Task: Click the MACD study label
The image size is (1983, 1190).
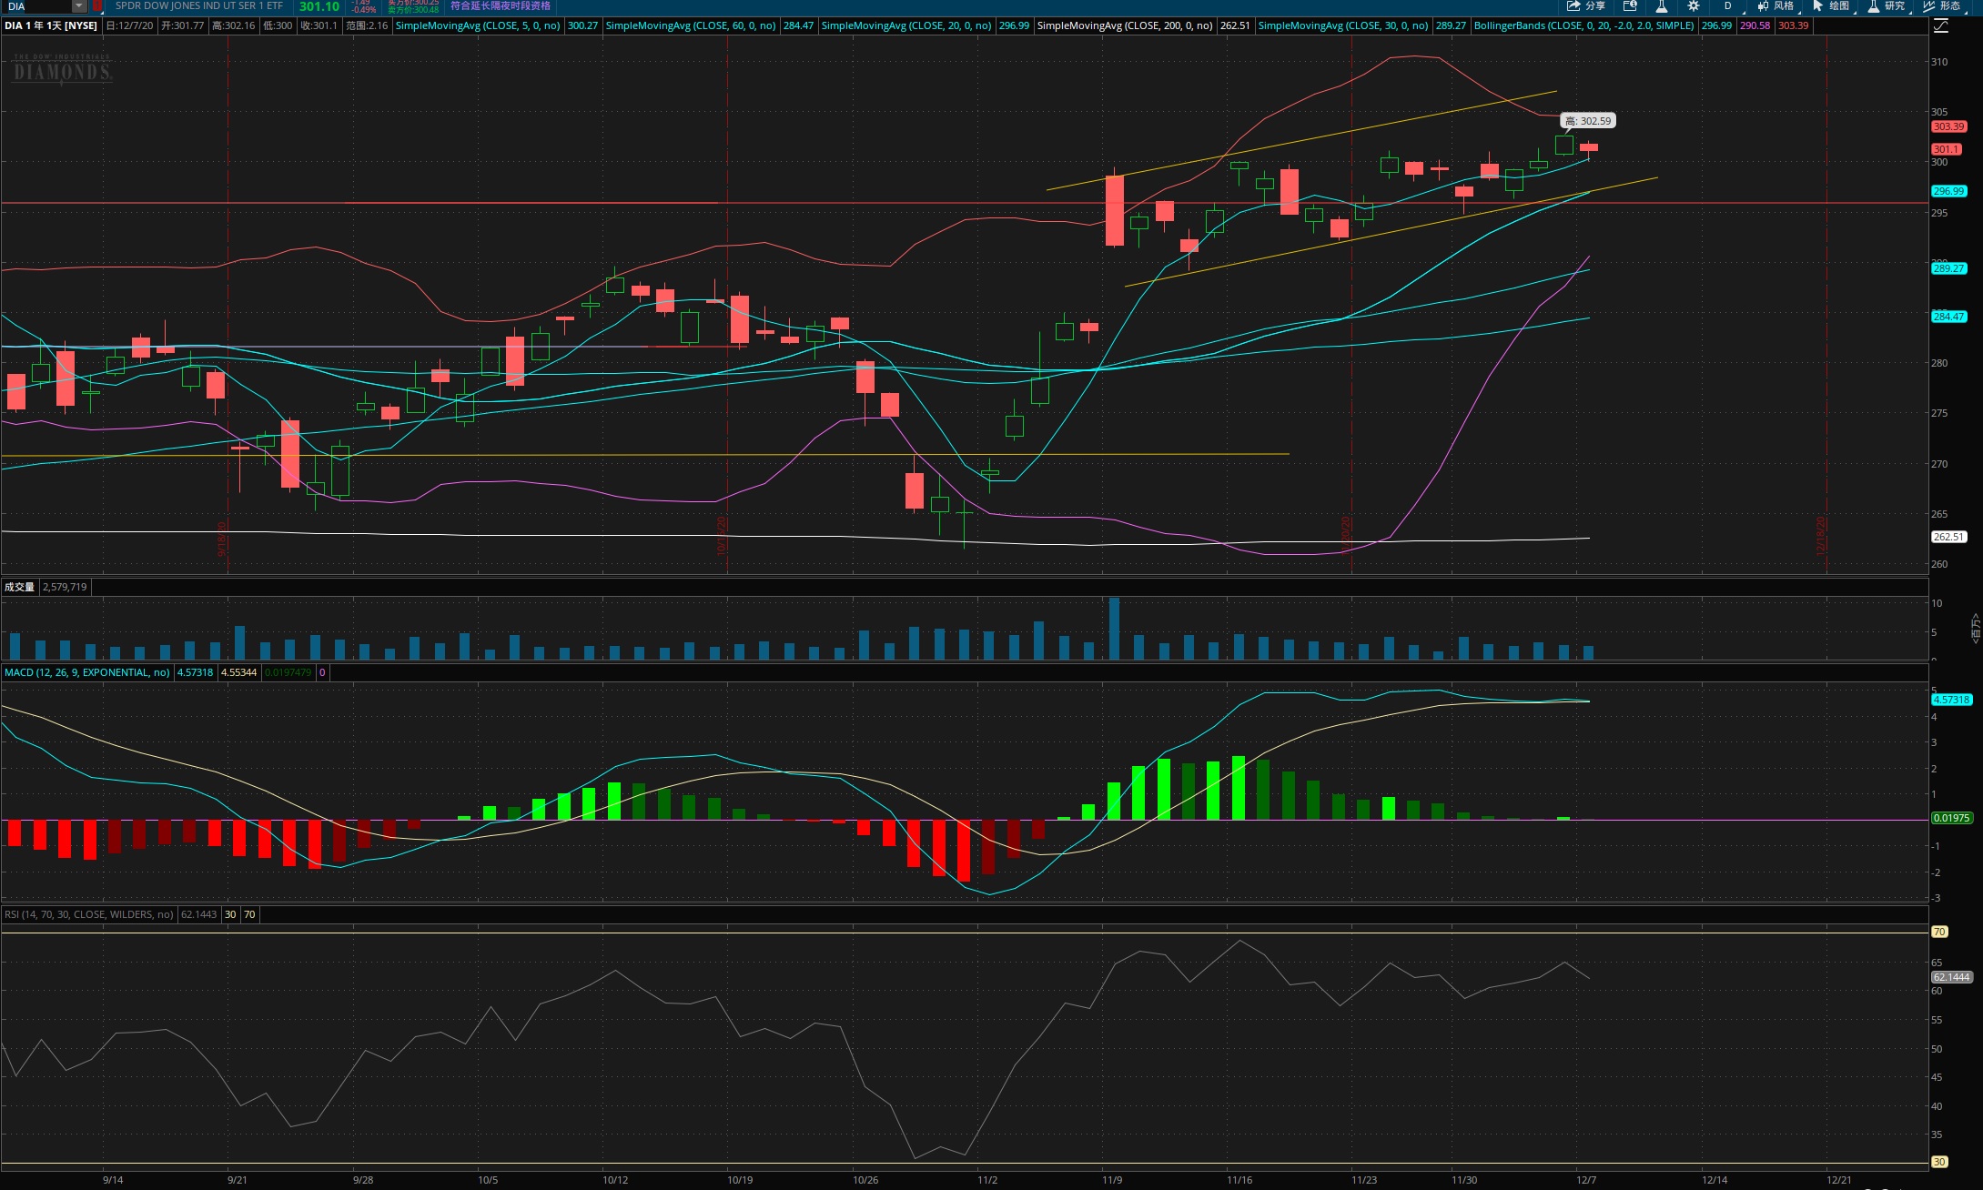Action: click(86, 672)
